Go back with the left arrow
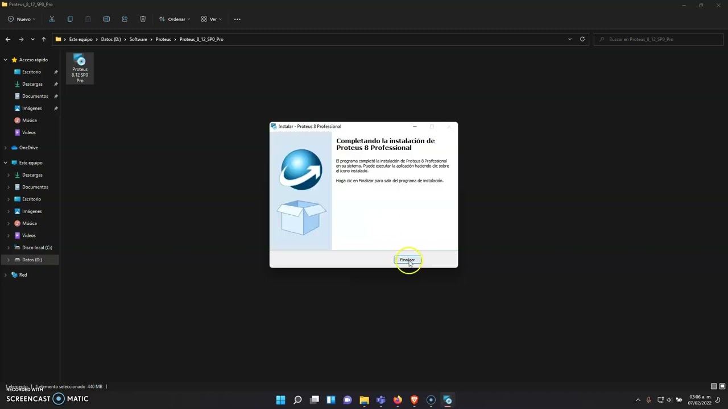Viewport: 728px width, 409px height. point(8,39)
